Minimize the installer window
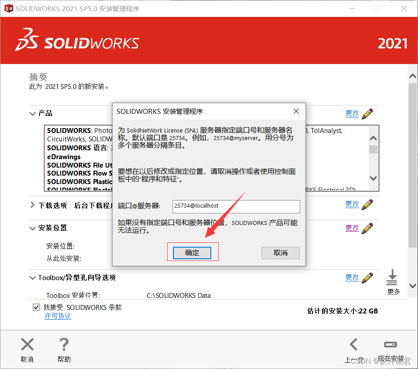This screenshot has height=369, width=418. 352,8
